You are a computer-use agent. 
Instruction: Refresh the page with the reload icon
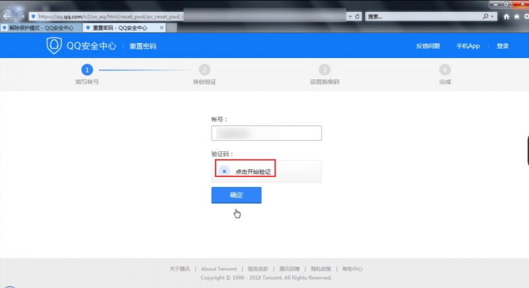coord(357,17)
